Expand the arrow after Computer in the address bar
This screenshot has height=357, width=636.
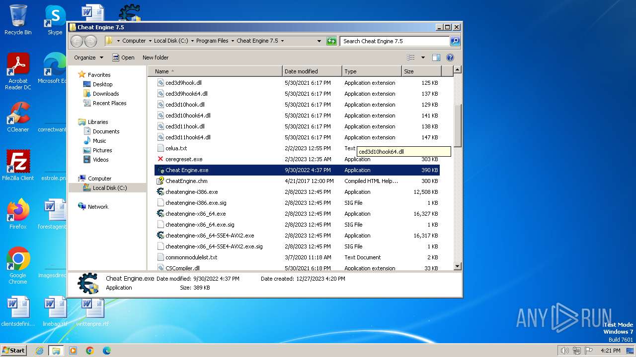150,41
